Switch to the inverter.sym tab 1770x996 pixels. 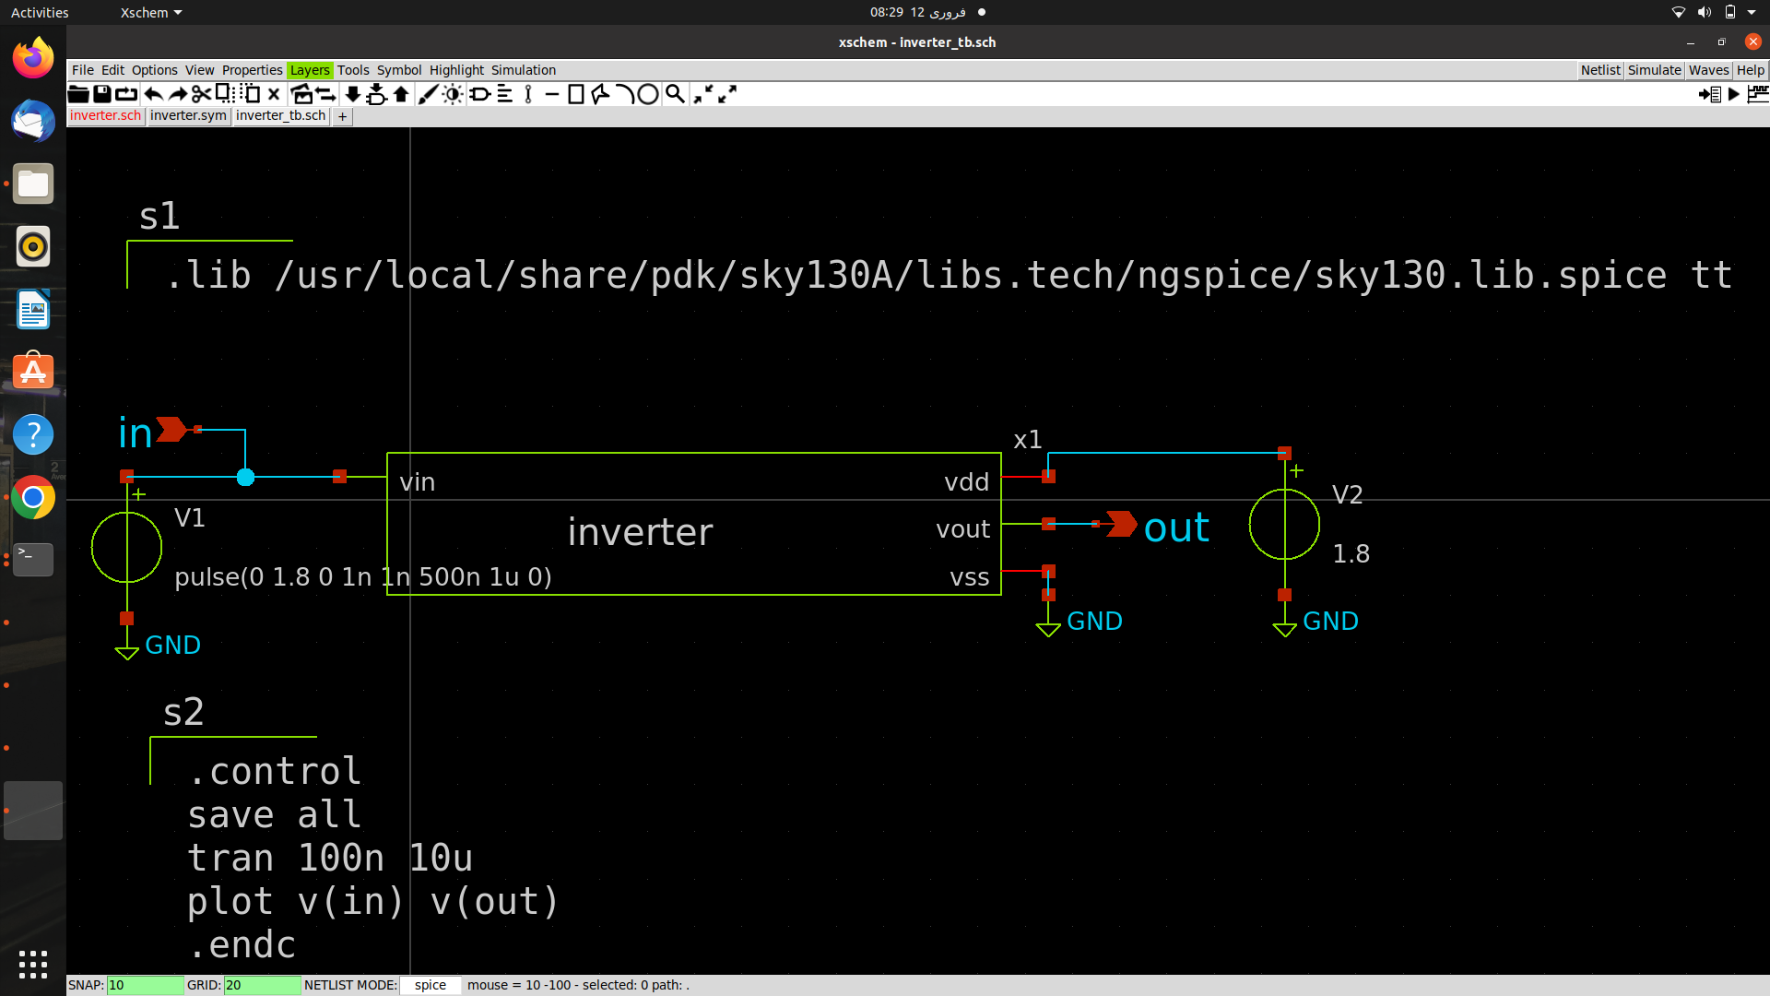(x=188, y=115)
